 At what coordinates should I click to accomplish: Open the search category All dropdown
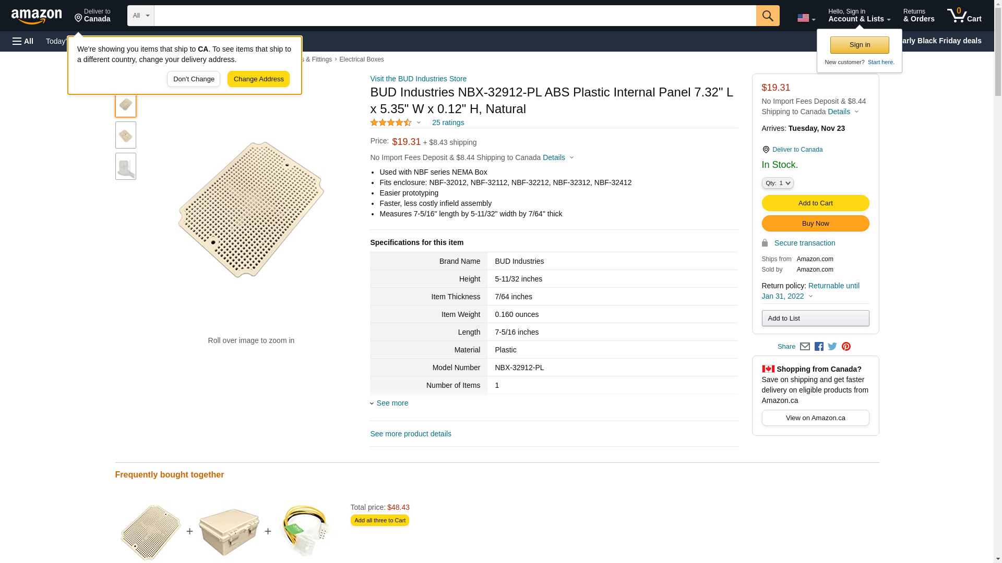click(x=140, y=16)
